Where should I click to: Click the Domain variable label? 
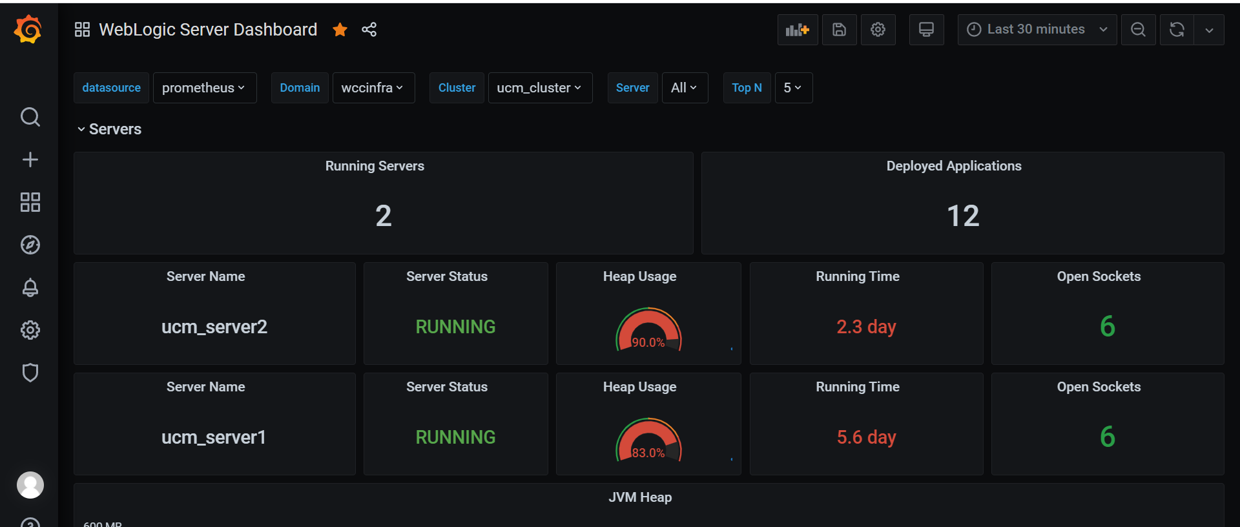[300, 88]
